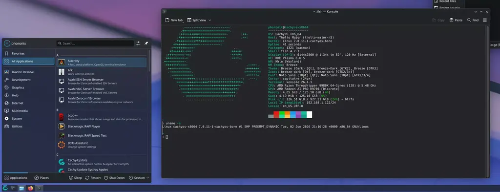Click the second taskbar icon
The width and height of the screenshot is (500, 192).
(x=13, y=188)
